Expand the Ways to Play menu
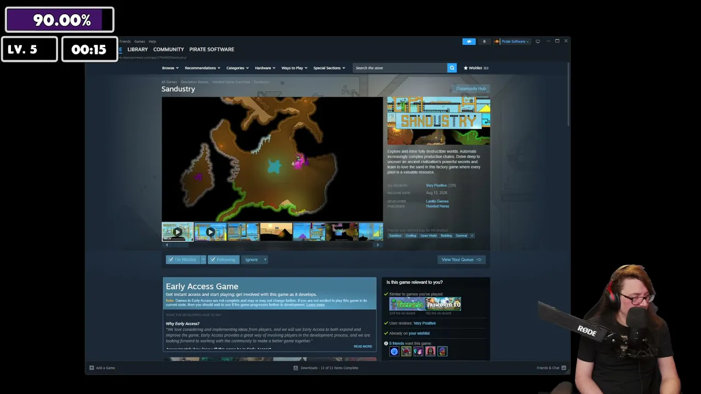Screen dimensions: 701x394 (295, 68)
